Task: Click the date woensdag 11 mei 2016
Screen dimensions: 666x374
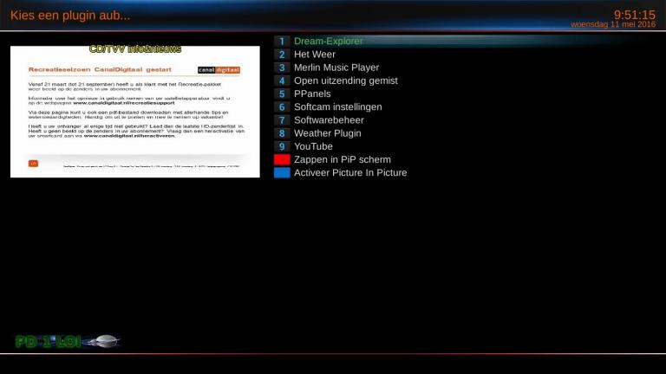Action: (613, 24)
